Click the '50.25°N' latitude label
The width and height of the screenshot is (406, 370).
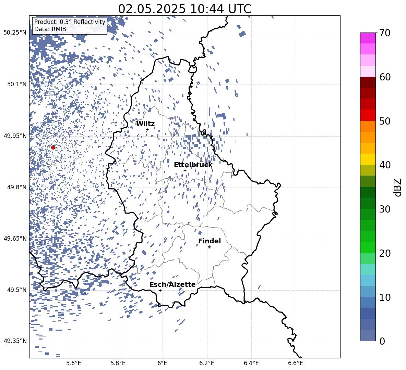tap(15, 33)
